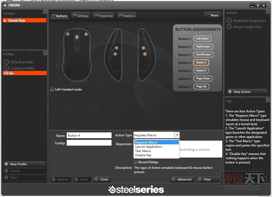The width and height of the screenshot is (272, 197).
Task: Click the Action Type combo box
Action: pyautogui.click(x=156, y=135)
